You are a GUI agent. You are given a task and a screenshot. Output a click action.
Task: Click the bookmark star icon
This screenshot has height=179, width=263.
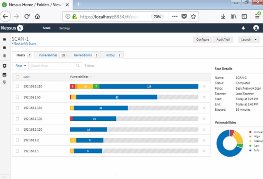click(194, 17)
